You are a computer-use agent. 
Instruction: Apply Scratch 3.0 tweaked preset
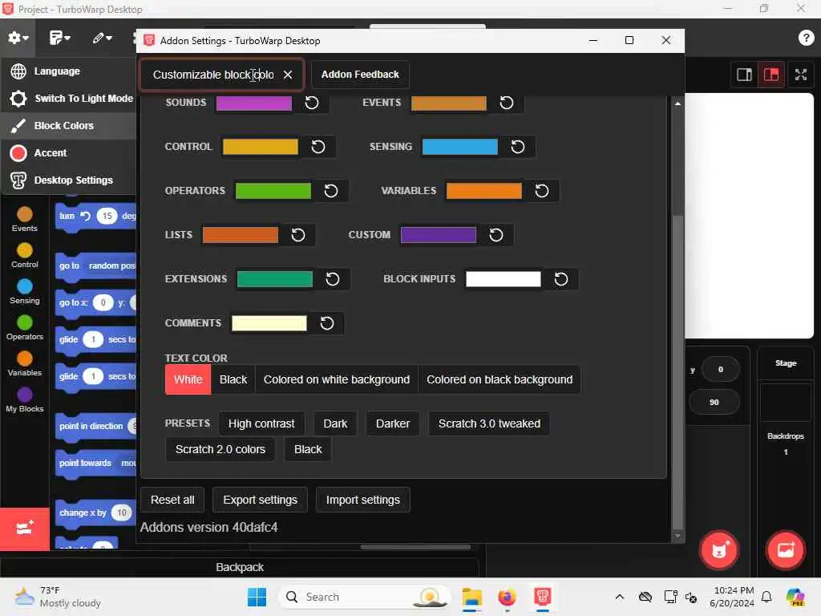point(489,423)
